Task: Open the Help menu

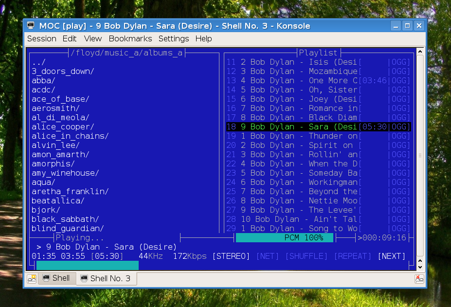Action: click(x=204, y=38)
